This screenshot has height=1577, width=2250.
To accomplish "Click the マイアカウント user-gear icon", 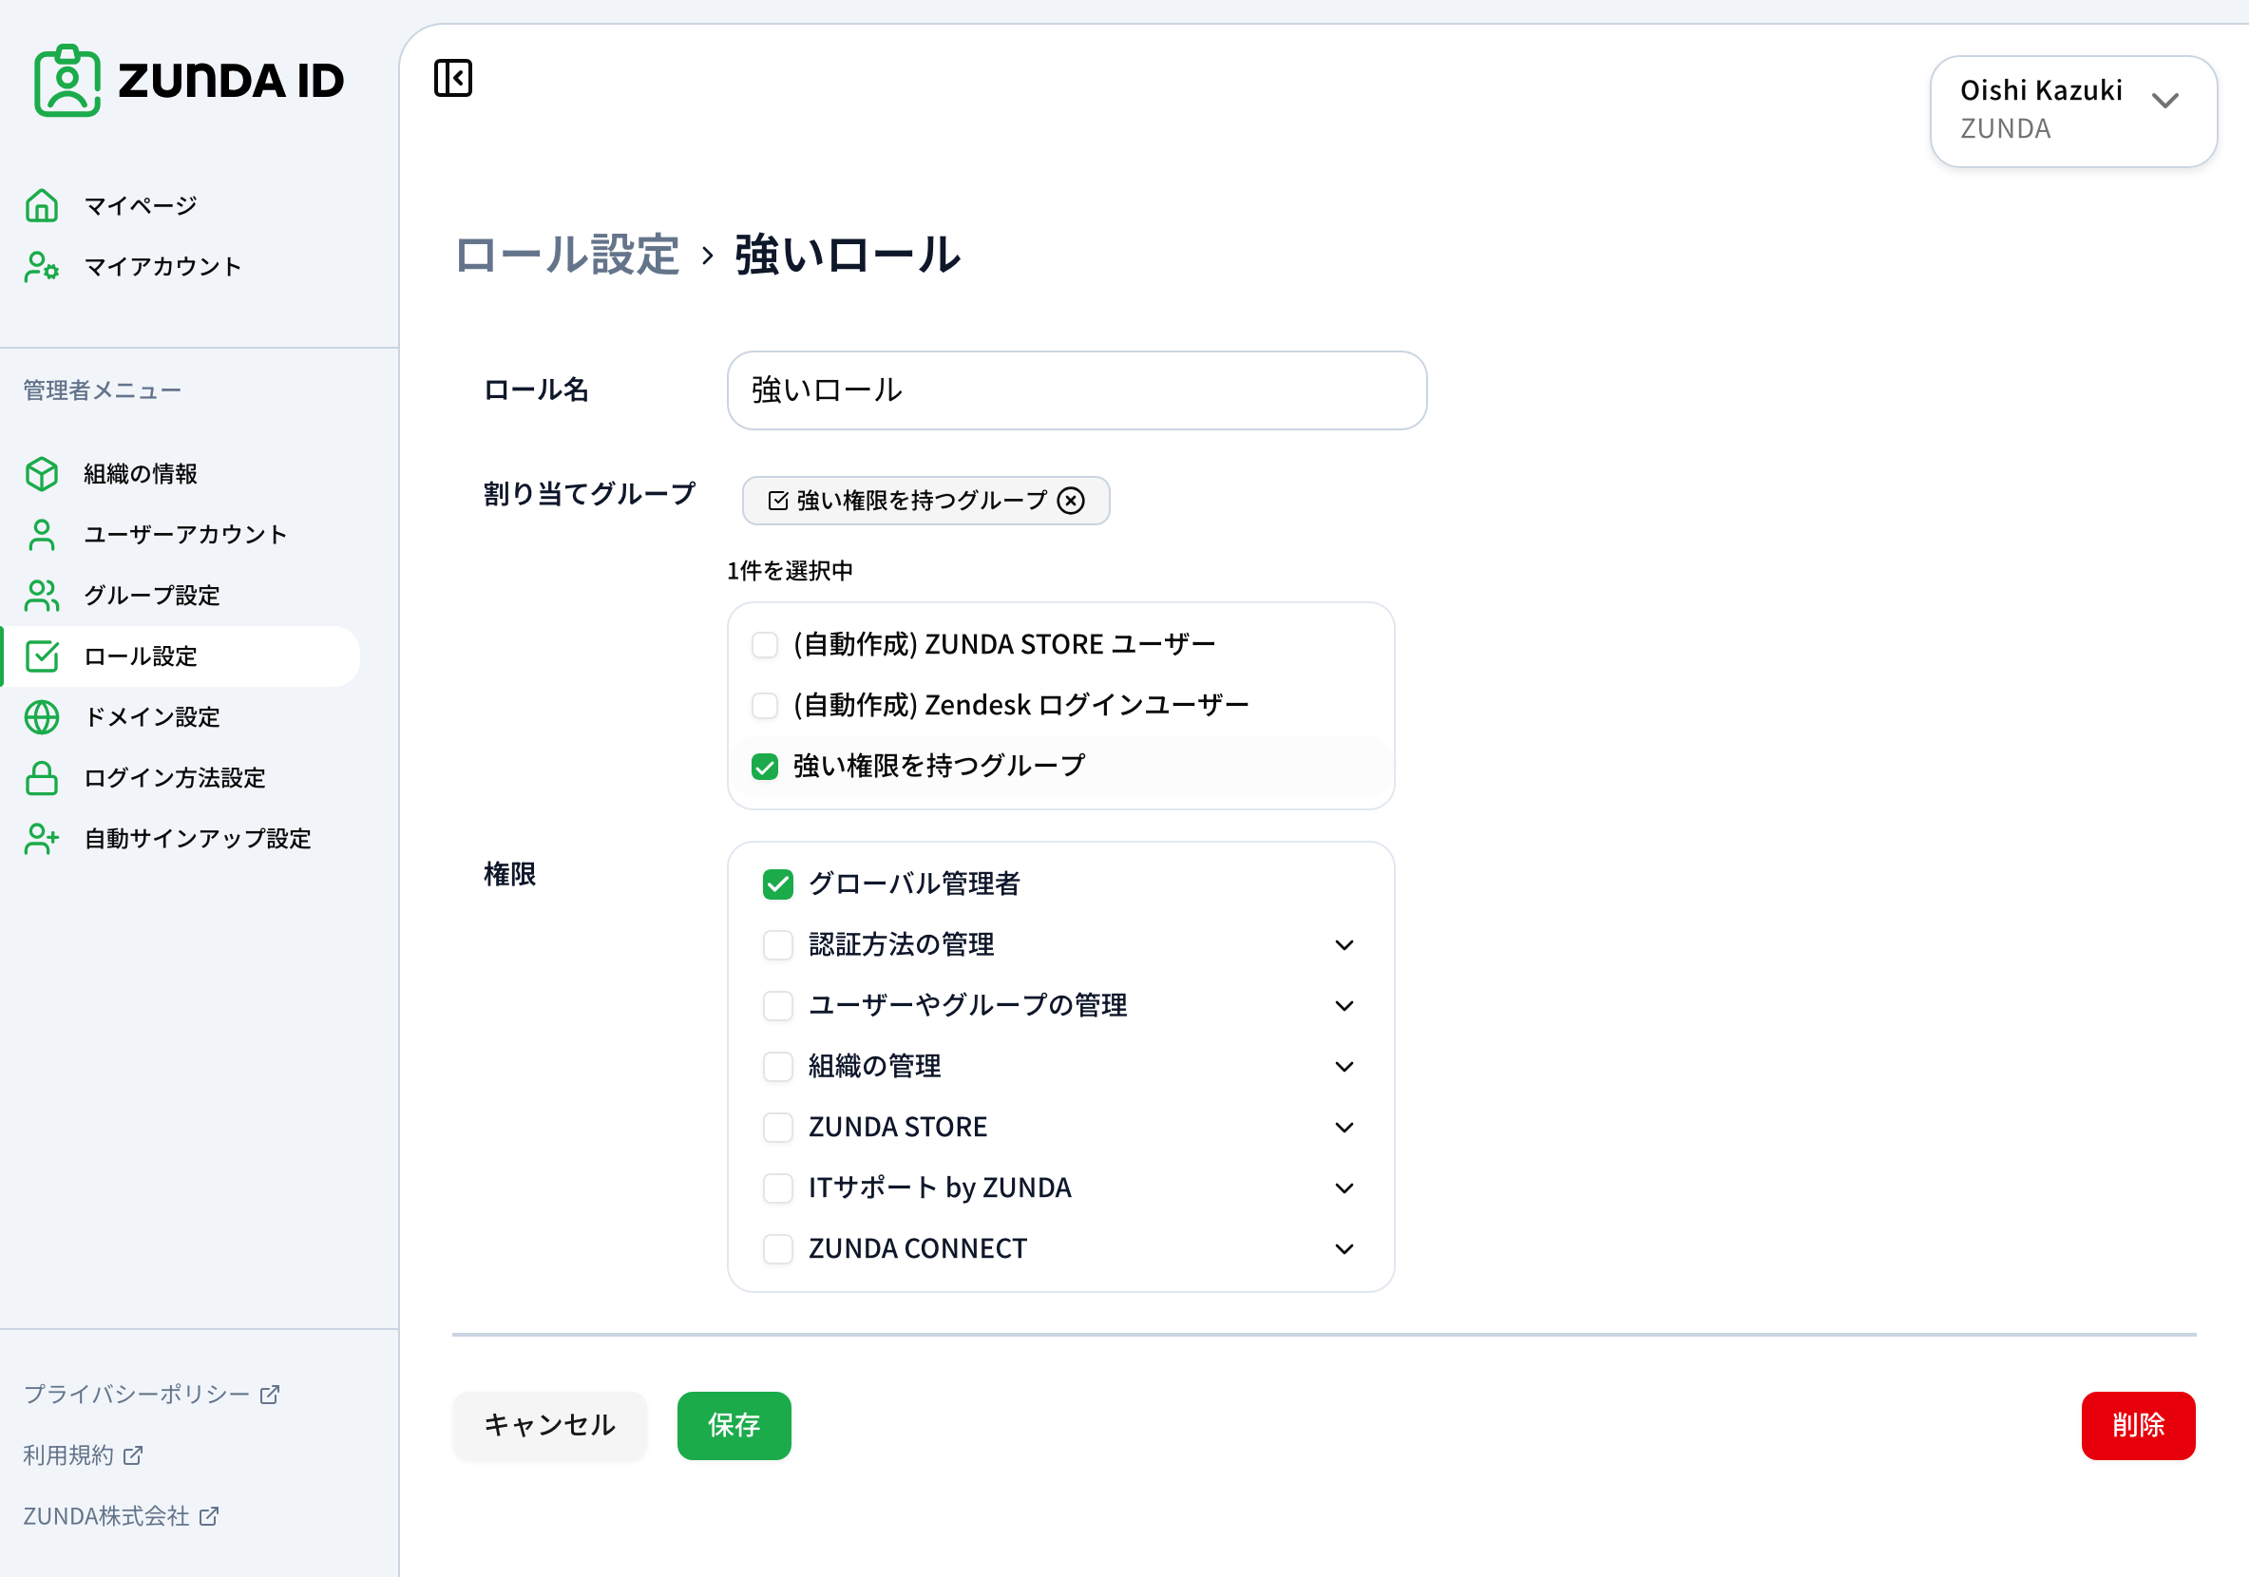I will (41, 266).
